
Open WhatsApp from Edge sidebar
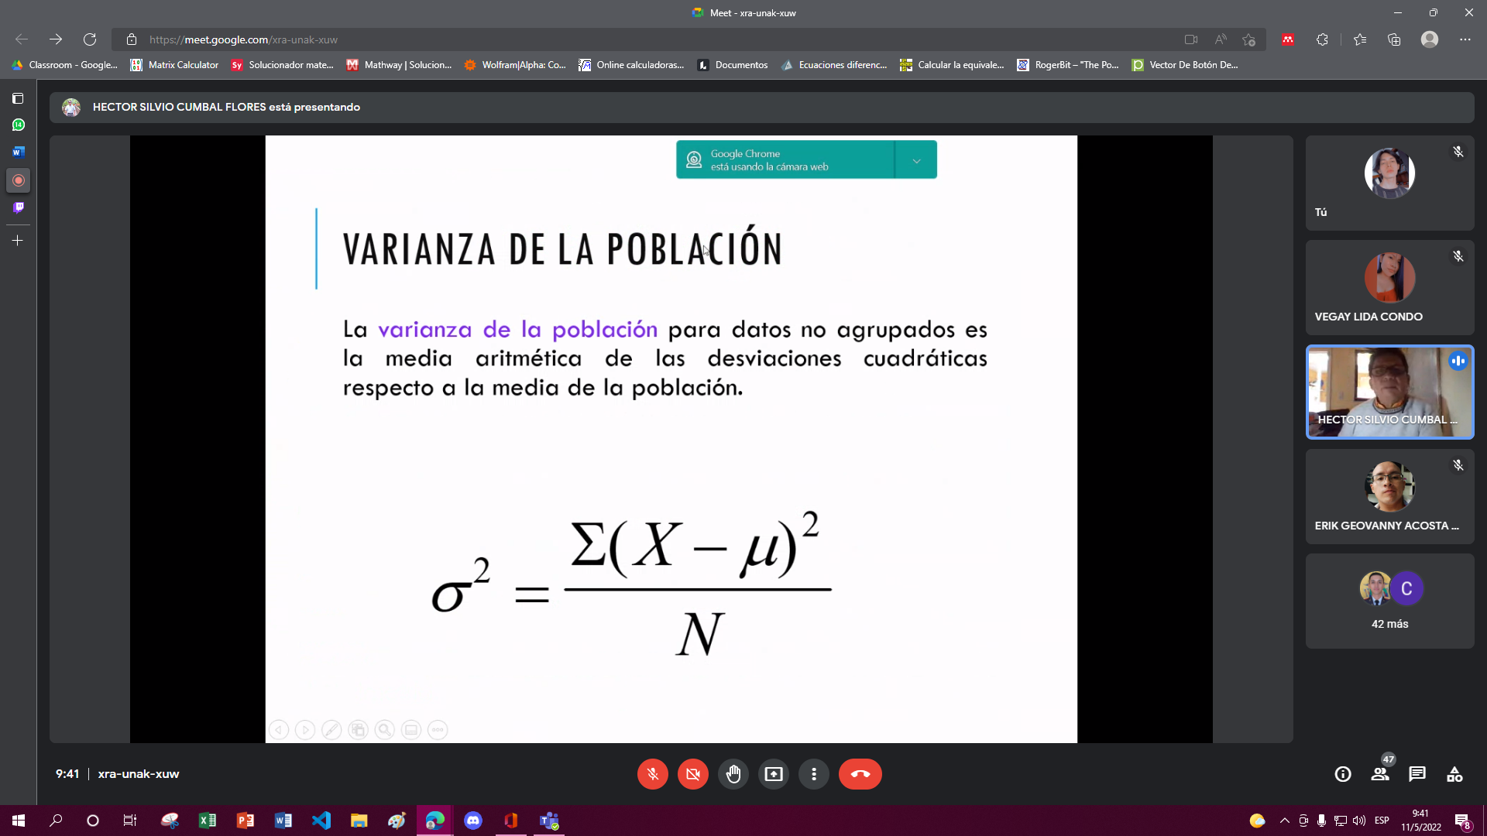(17, 125)
